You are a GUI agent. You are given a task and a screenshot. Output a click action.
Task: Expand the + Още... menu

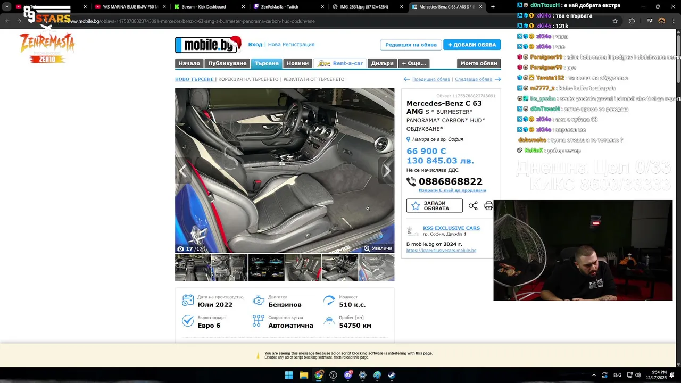[413, 63]
